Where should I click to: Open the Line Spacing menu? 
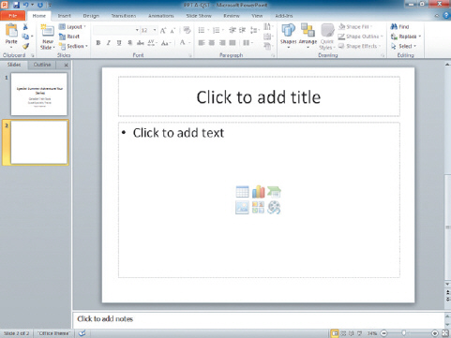[x=254, y=30]
